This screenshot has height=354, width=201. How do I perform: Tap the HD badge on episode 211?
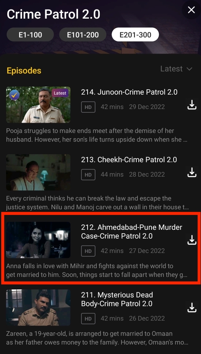(88, 319)
